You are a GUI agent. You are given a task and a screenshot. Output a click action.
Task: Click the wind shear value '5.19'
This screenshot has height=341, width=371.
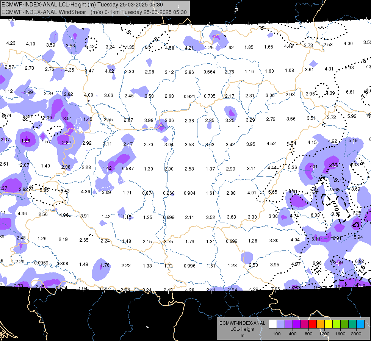coord(353,140)
